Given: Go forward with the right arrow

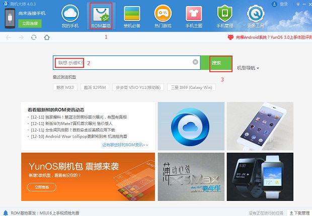Looking at the screenshot, I should (21, 37).
